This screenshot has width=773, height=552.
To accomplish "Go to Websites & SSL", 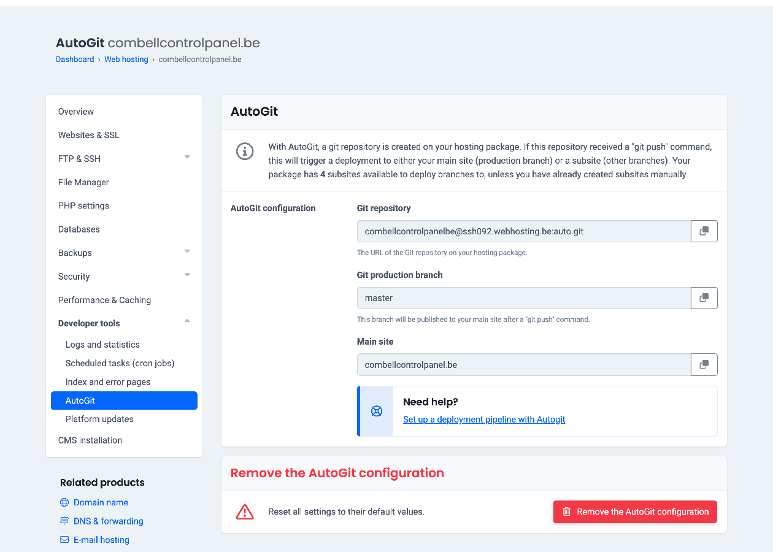I will point(89,135).
